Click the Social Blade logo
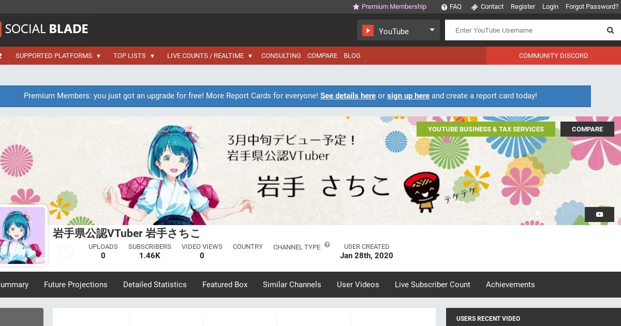The height and width of the screenshot is (326, 621). pos(44,29)
